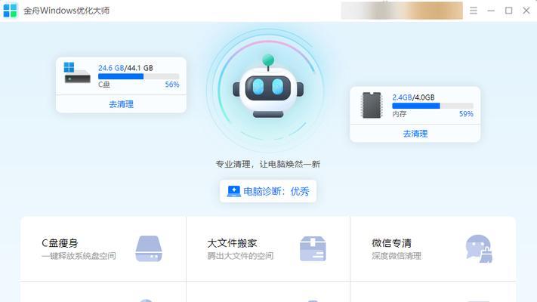Click the robot mascot in center
The height and width of the screenshot is (302, 537).
268,87
